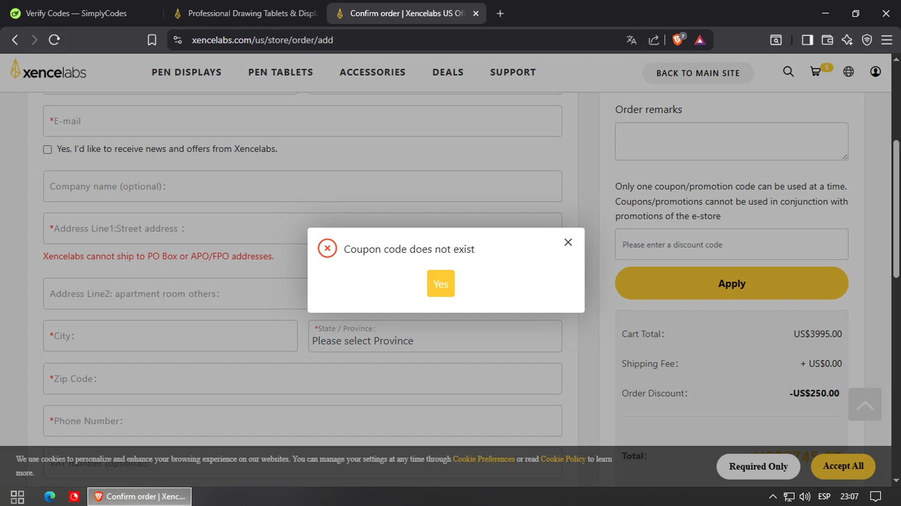Viewport: 901px width, 506px height.
Task: Tick the Xencelabs newsletter checkbox
Action: click(47, 149)
